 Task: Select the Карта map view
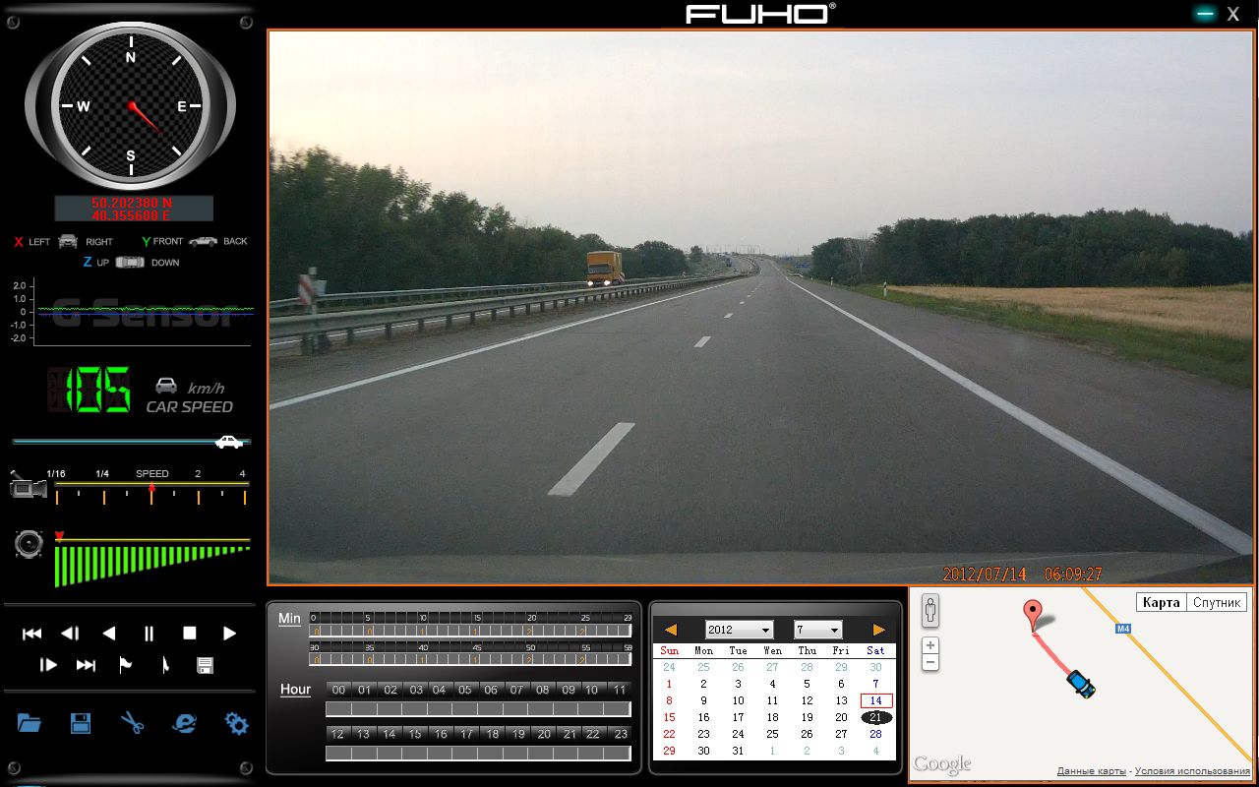coord(1162,602)
